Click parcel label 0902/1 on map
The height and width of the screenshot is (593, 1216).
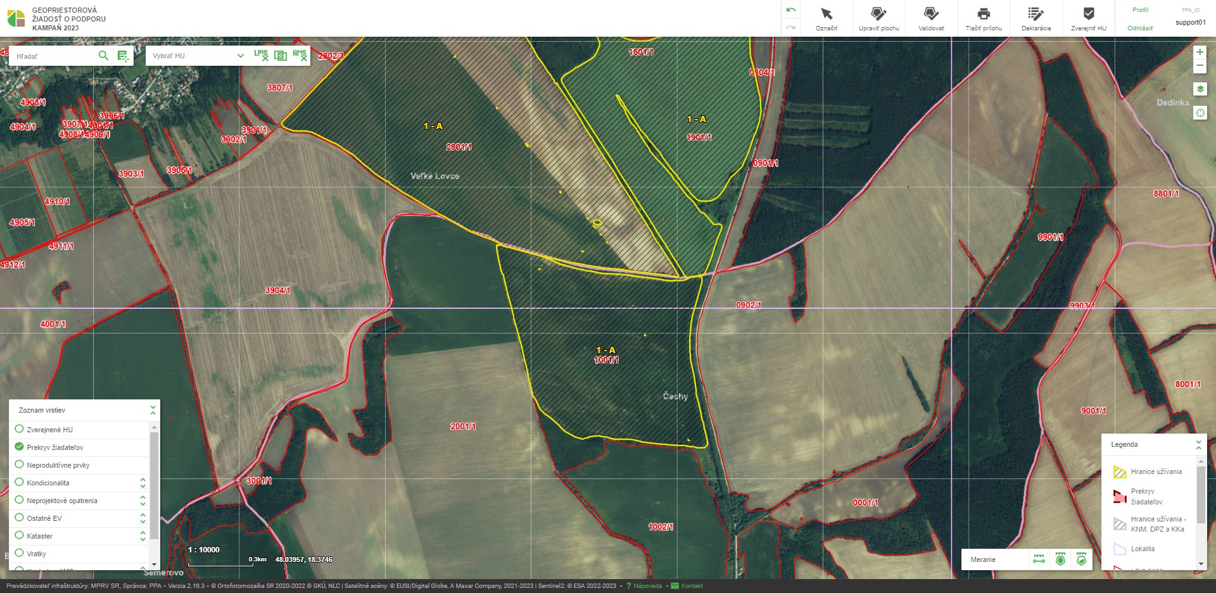749,305
